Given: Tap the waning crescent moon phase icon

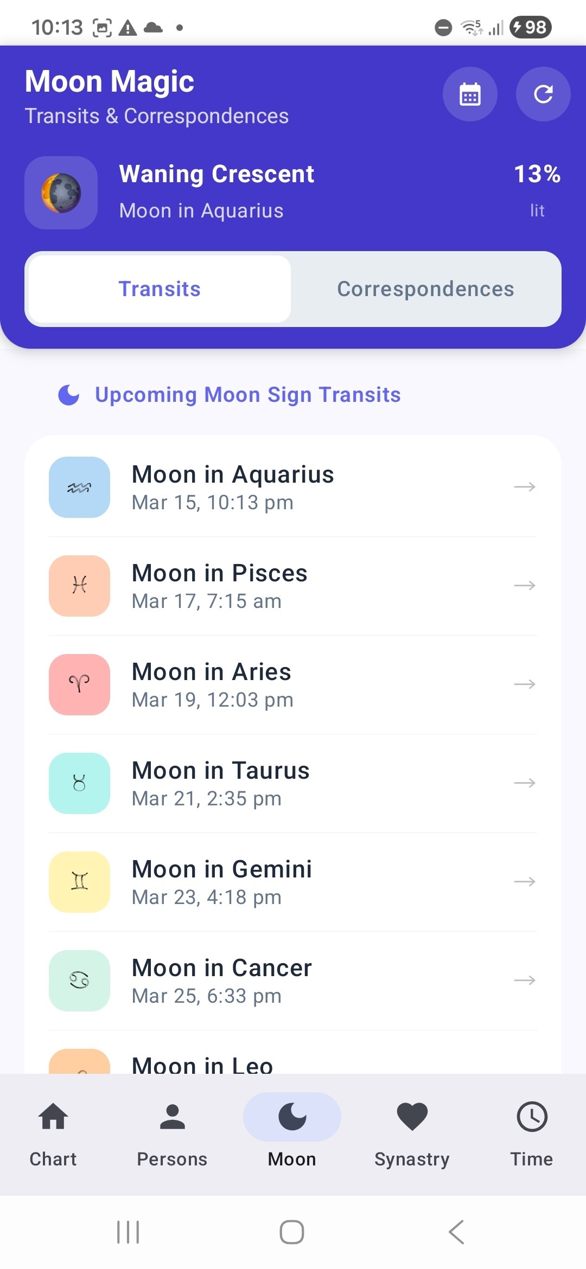Looking at the screenshot, I should [x=61, y=193].
